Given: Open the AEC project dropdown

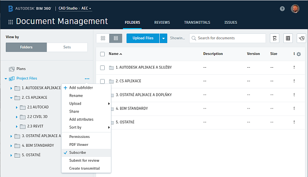Looking at the screenshot, I should [86, 8].
